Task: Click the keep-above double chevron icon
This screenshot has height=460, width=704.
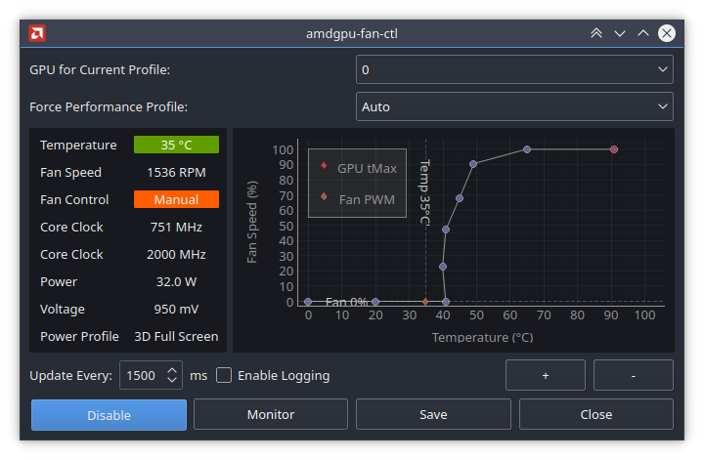Action: (x=595, y=33)
